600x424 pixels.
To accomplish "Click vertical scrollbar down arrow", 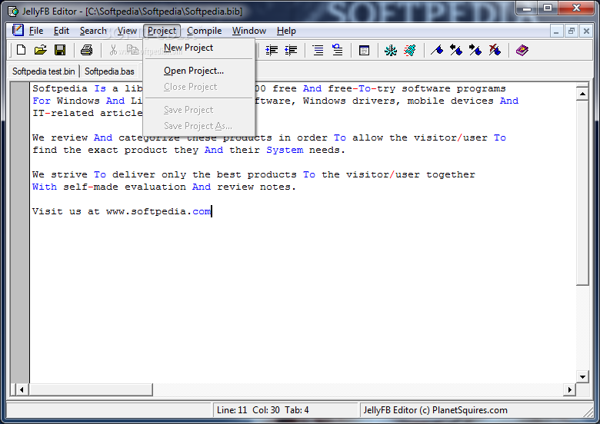I will click(x=582, y=376).
